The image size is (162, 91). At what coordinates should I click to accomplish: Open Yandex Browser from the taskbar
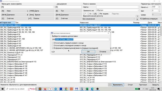50,89
